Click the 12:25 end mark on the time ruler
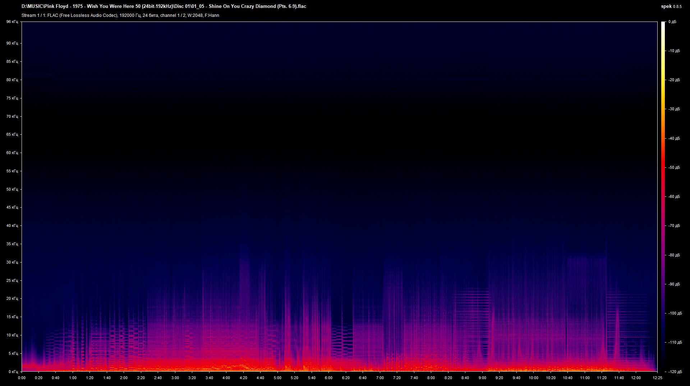690x386 pixels. pos(658,378)
